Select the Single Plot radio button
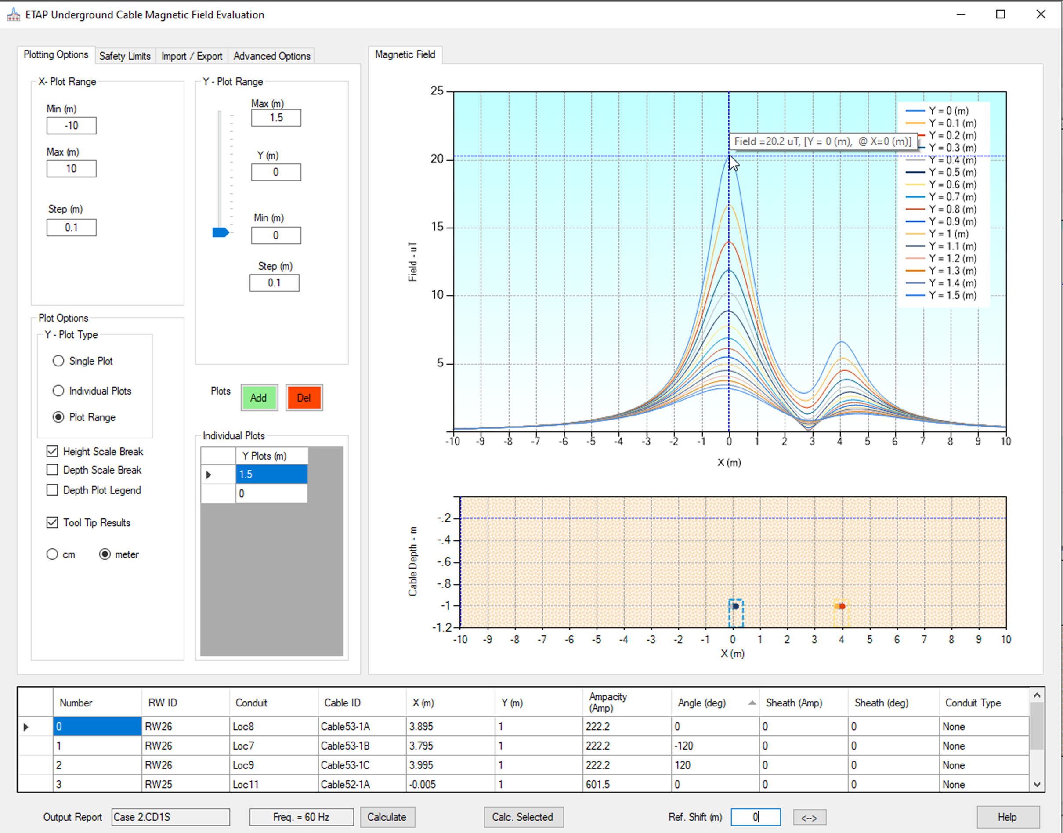1063x833 pixels. click(58, 361)
